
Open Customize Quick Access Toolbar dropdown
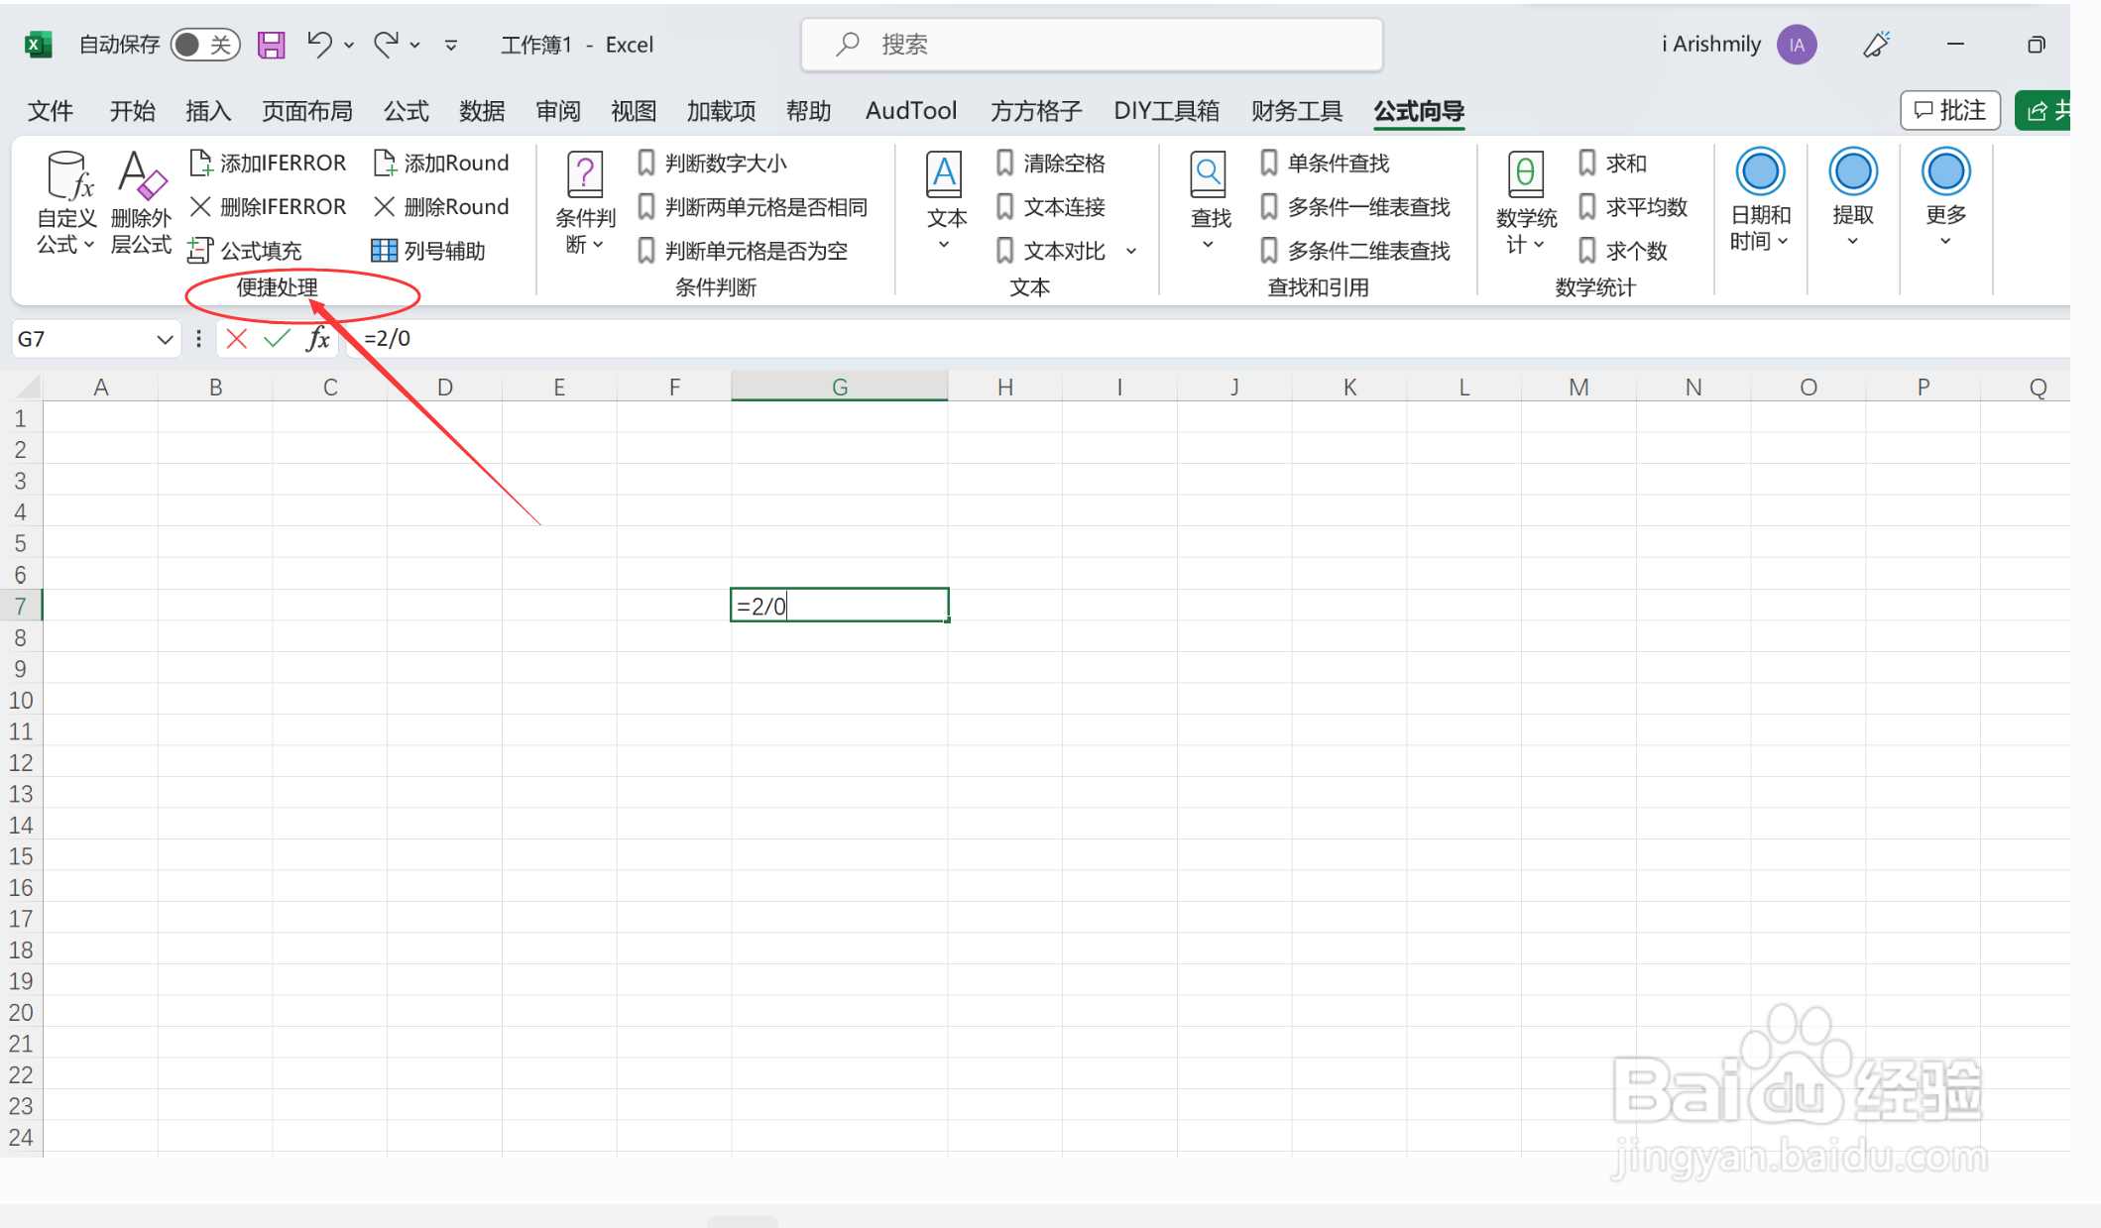[x=451, y=46]
